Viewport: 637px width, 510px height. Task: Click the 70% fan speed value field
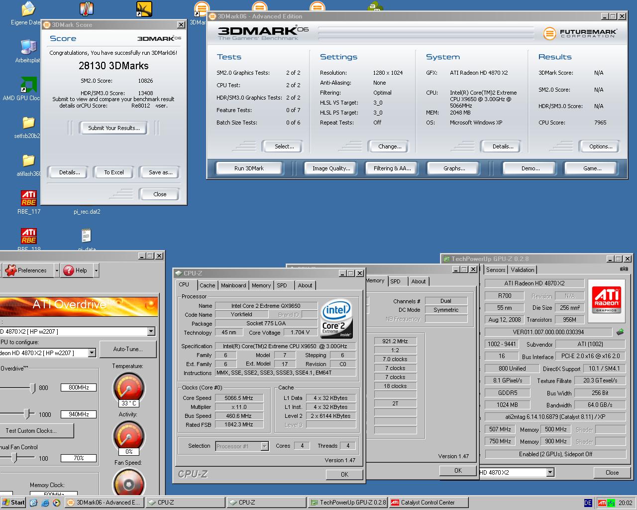79,458
